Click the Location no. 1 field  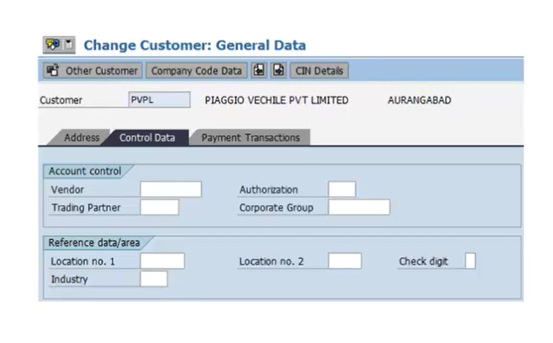162,261
